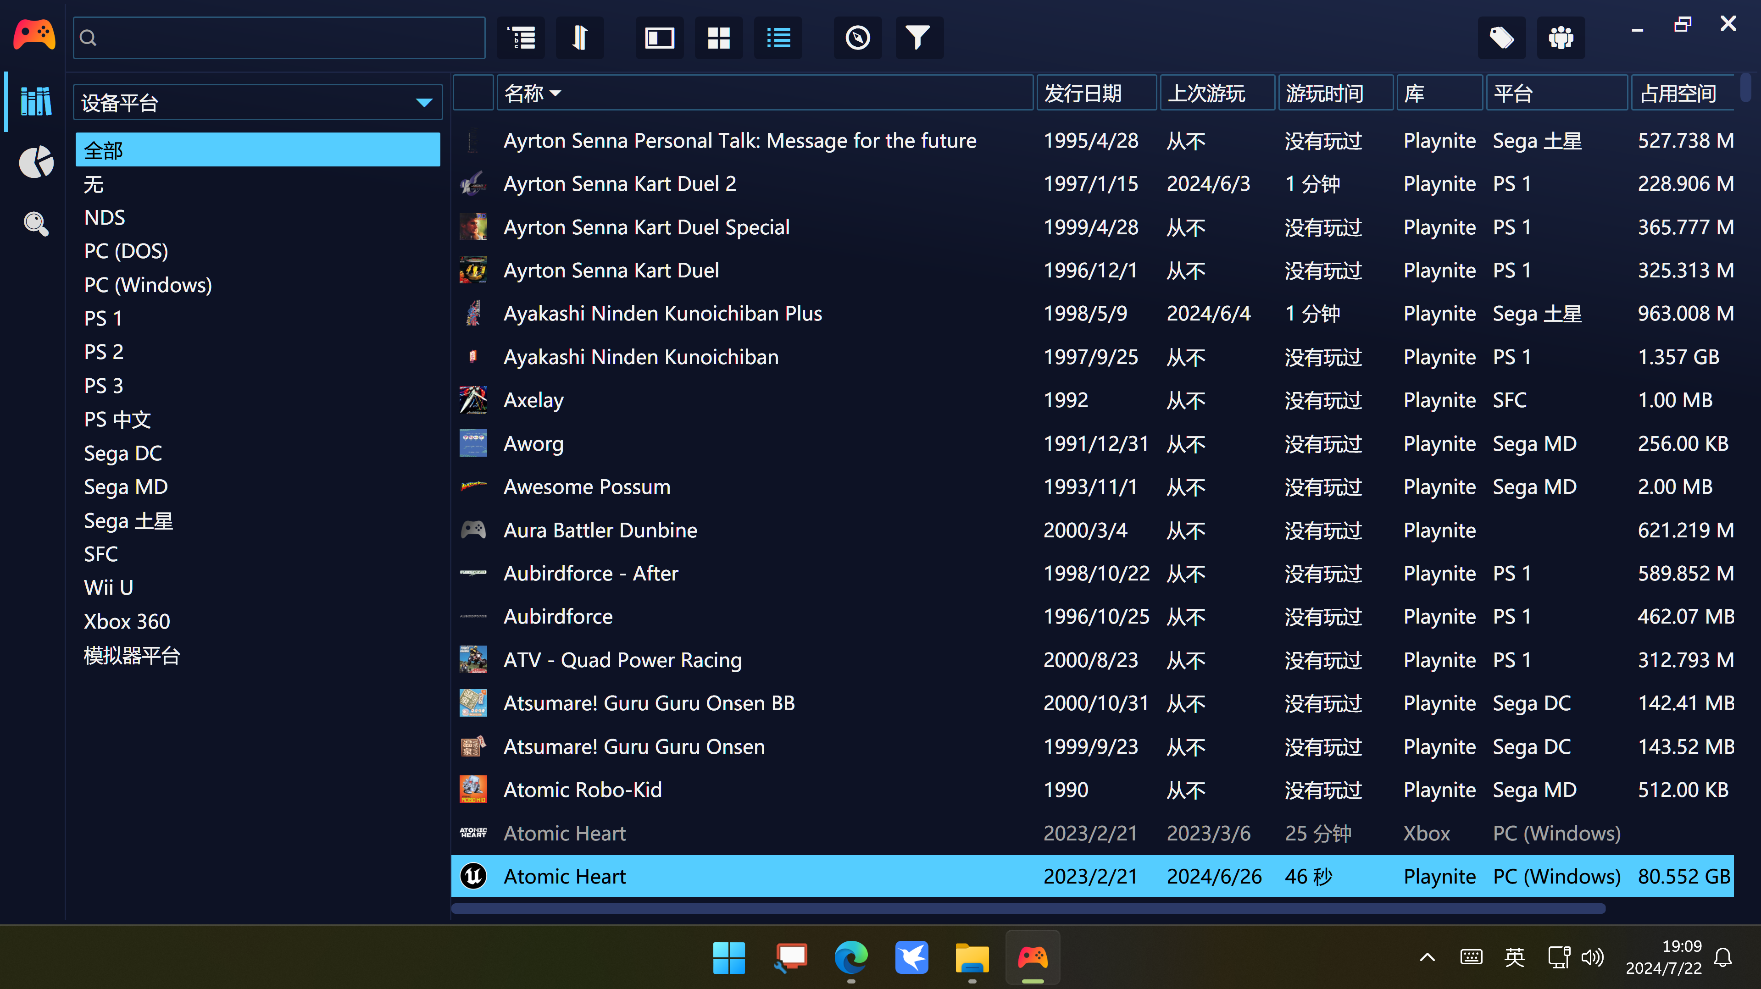The width and height of the screenshot is (1761, 989).
Task: Select PC (Windows) platform filter
Action: 258,284
